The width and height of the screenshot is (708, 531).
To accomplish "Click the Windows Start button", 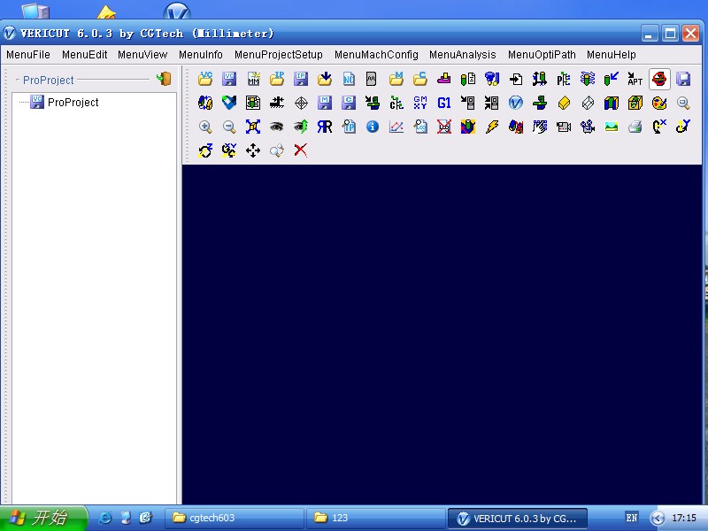I will pos(43,518).
